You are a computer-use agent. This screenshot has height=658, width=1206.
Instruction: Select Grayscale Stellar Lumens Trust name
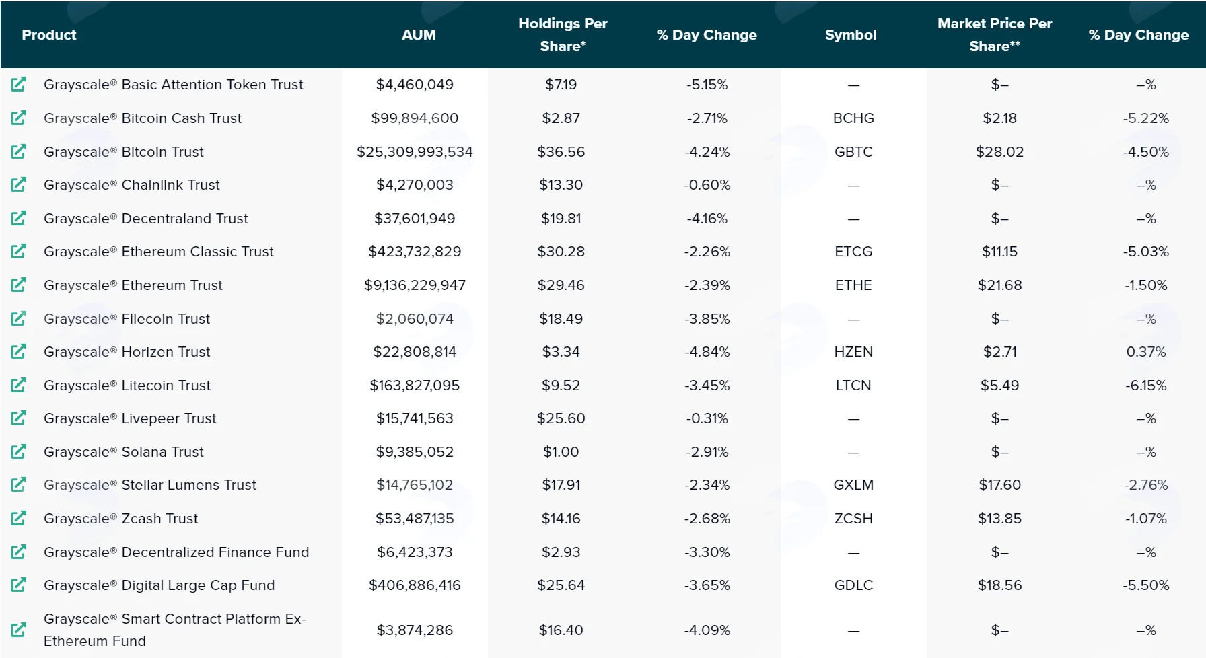click(150, 485)
